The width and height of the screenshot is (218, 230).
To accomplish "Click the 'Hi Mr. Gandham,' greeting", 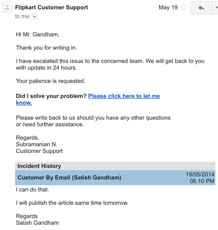I will click(38, 35).
